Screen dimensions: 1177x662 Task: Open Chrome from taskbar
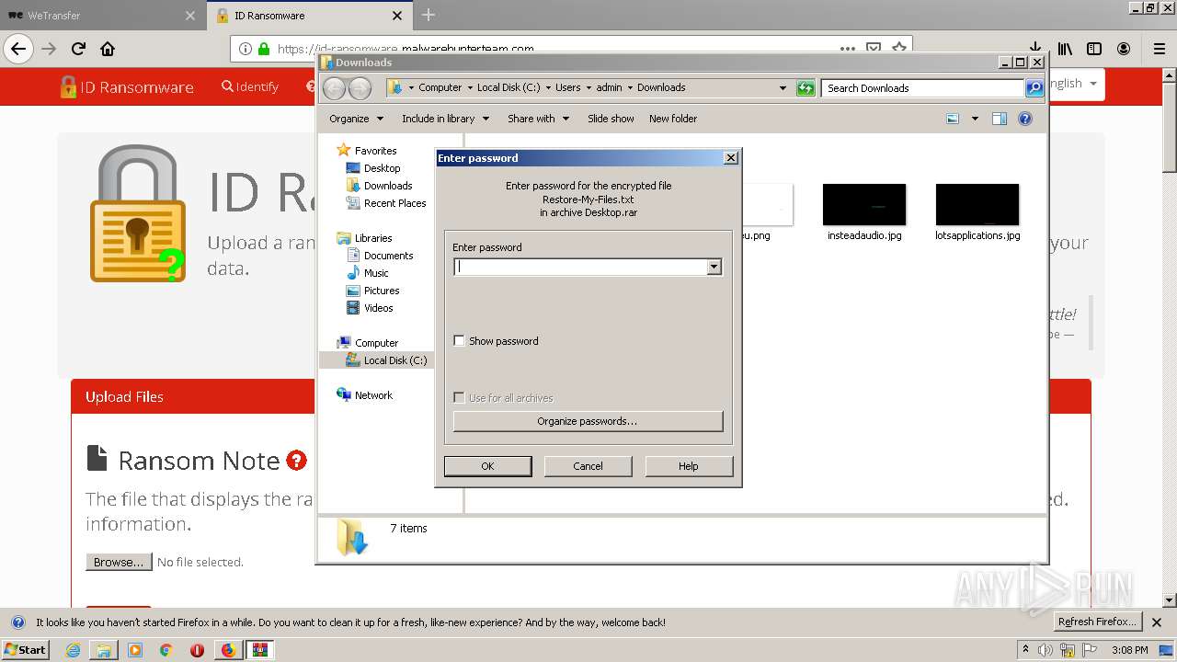(x=166, y=650)
